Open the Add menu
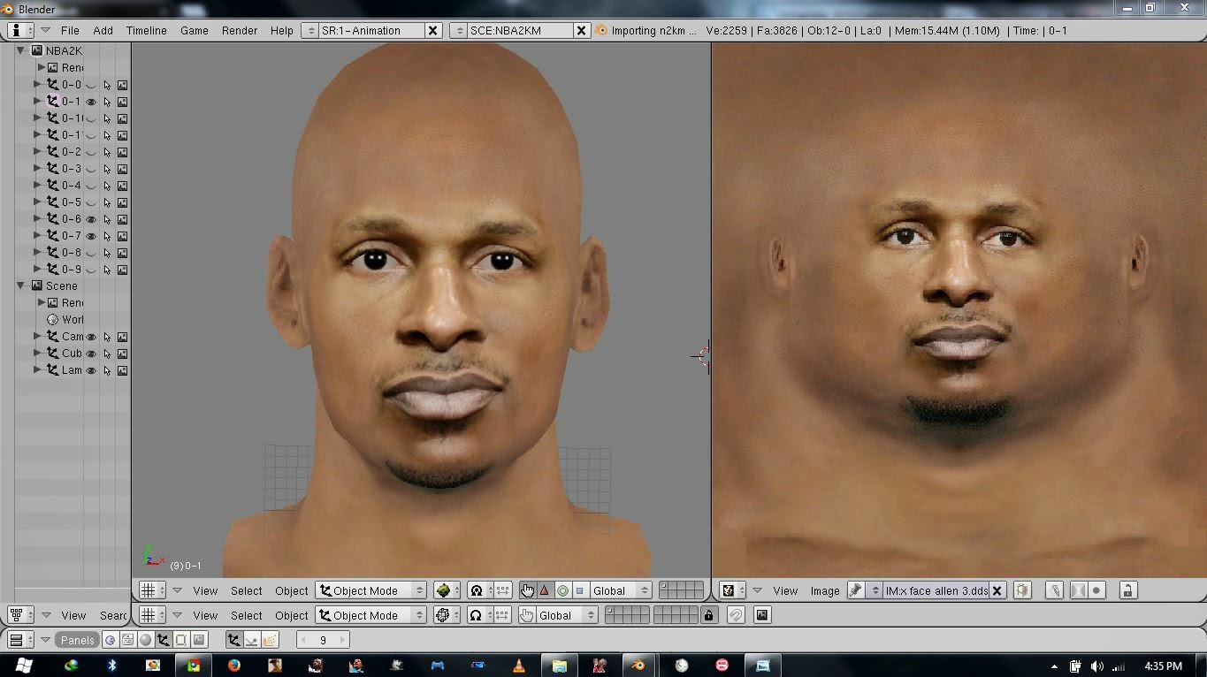 coord(103,30)
